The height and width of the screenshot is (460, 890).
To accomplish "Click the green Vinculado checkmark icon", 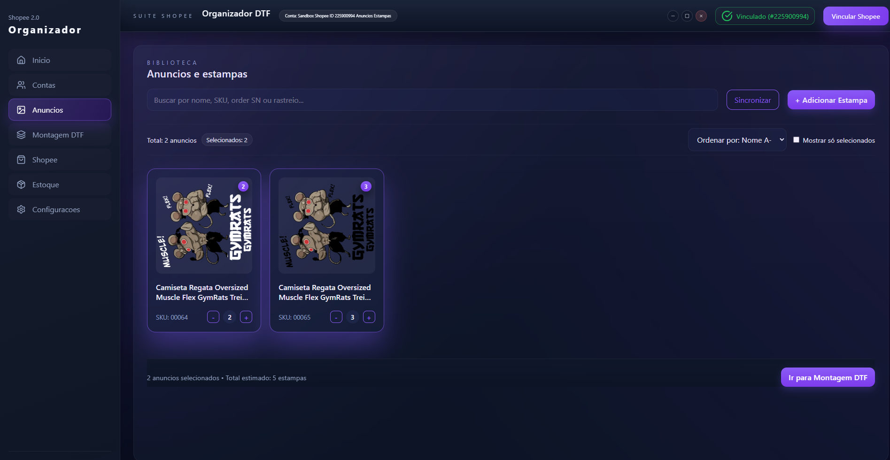I will [727, 16].
